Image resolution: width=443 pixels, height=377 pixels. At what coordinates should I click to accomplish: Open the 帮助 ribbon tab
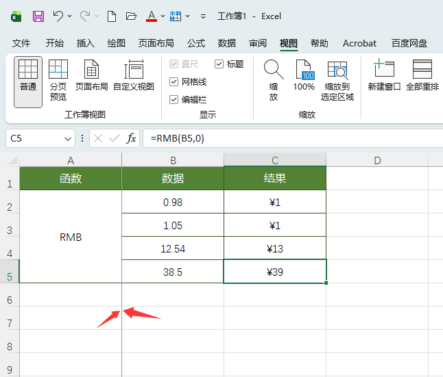pyautogui.click(x=320, y=43)
